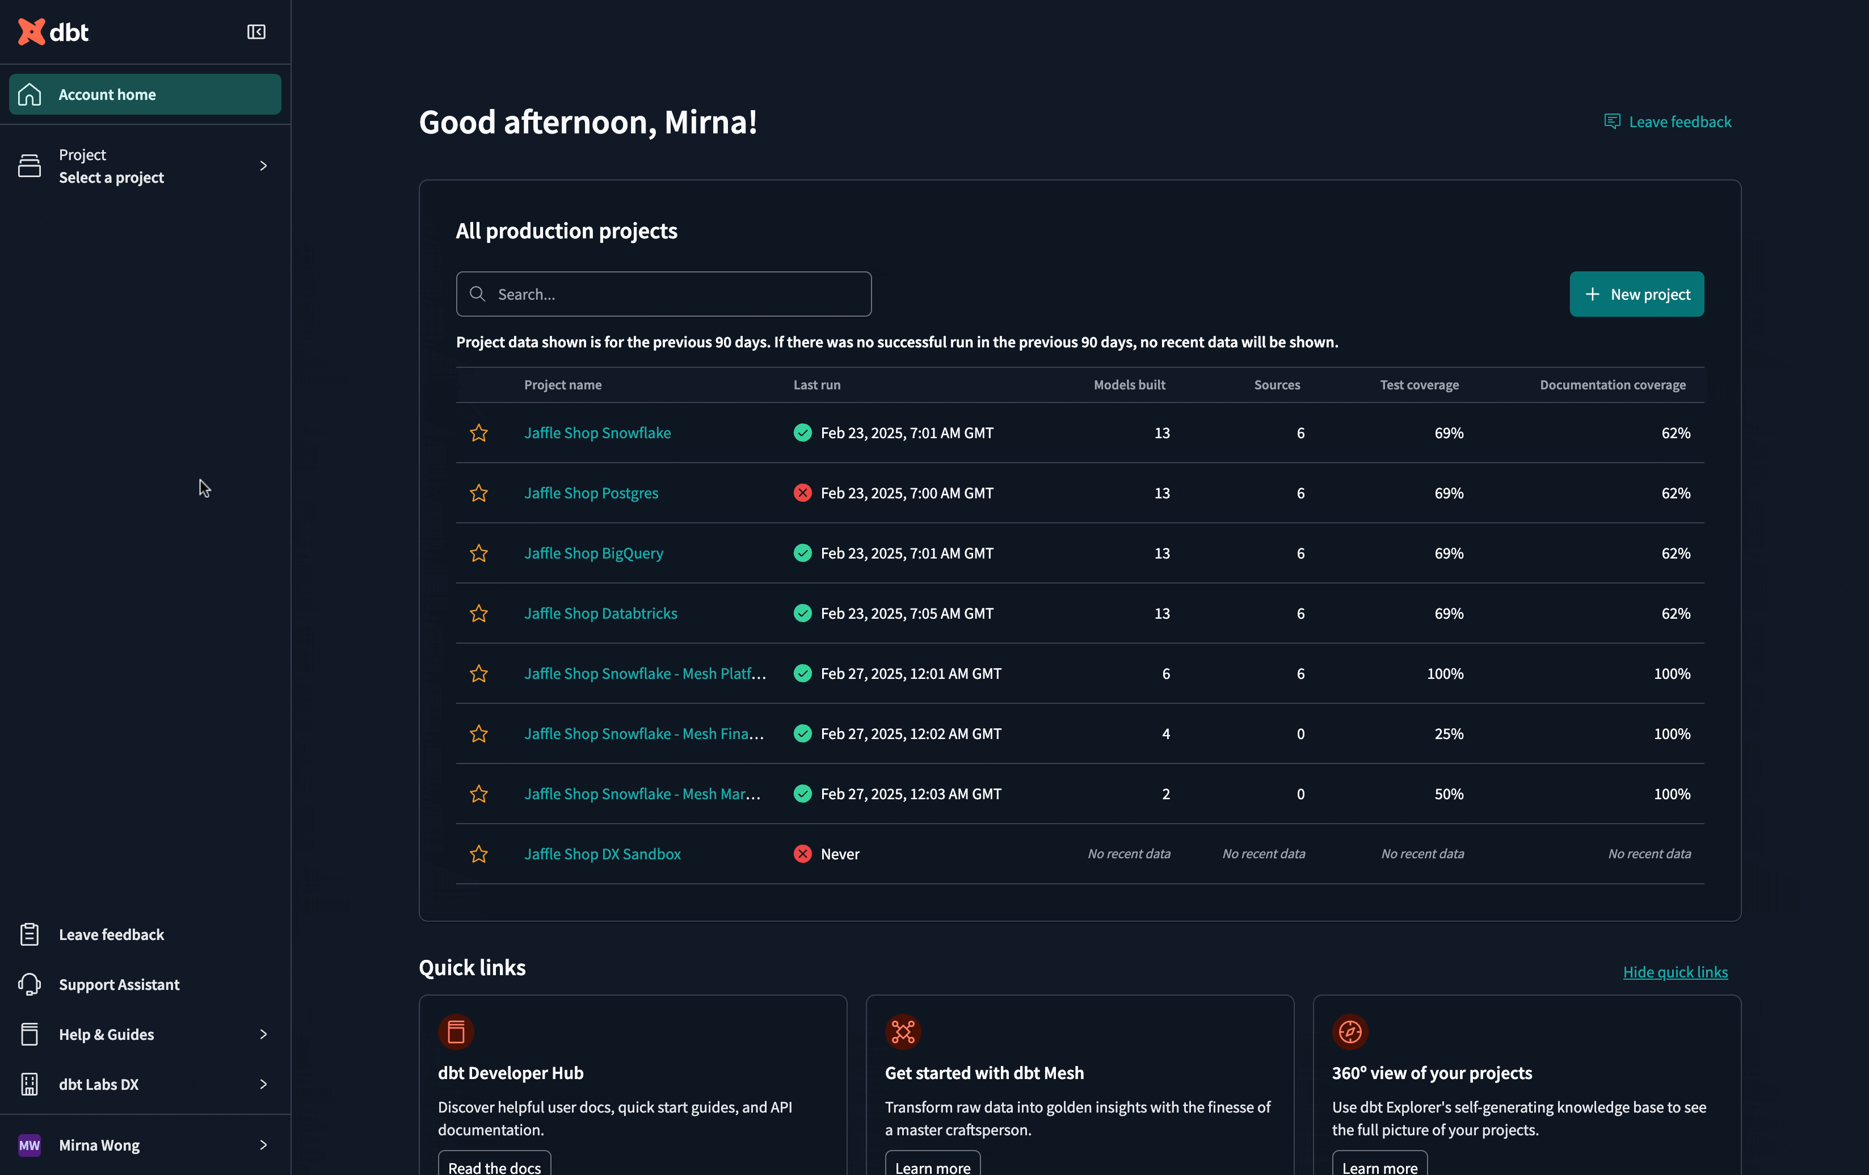The image size is (1869, 1175).
Task: Click the dbt Developer Hub book icon
Action: click(456, 1031)
